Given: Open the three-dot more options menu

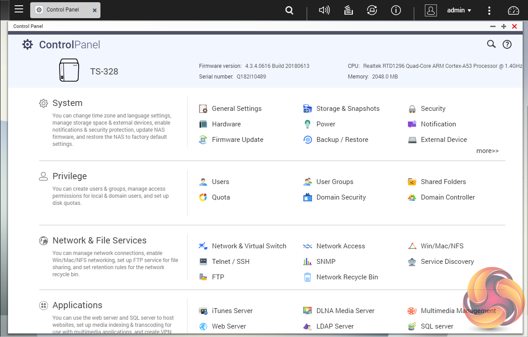Looking at the screenshot, I should click(489, 10).
